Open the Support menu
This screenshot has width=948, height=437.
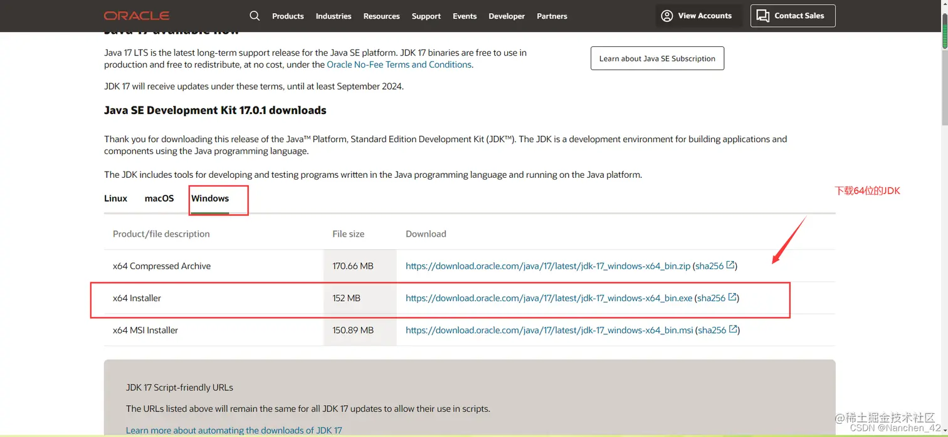coord(426,16)
